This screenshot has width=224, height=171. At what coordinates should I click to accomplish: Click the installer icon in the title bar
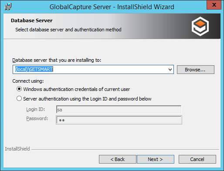(x=8, y=7)
